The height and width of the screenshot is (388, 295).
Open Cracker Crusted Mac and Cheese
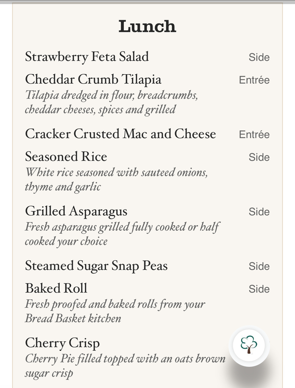pyautogui.click(x=120, y=134)
